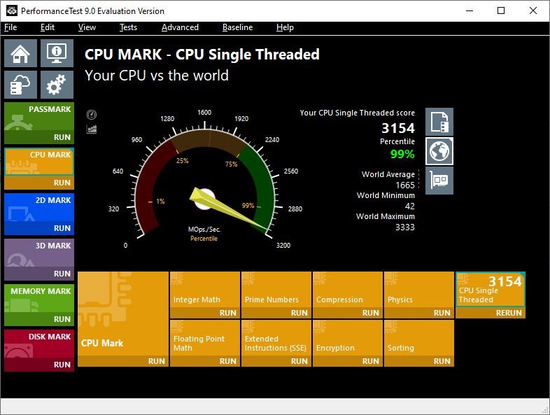Open the Tests menu
550x415 pixels.
coord(128,27)
